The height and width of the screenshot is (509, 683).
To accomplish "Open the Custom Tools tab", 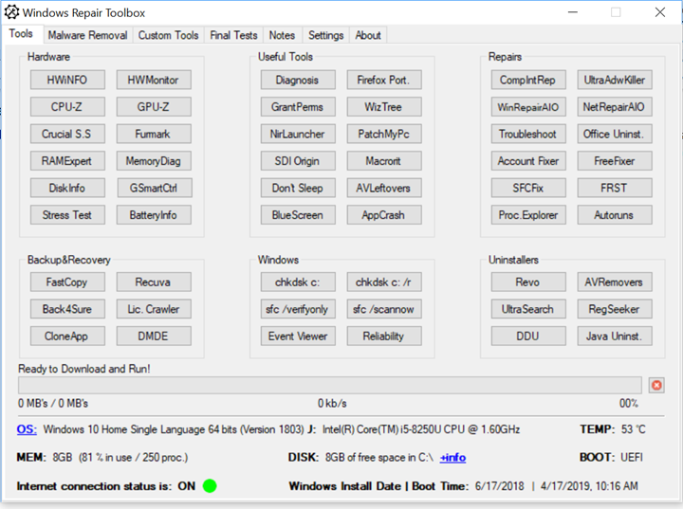I will click(x=168, y=35).
